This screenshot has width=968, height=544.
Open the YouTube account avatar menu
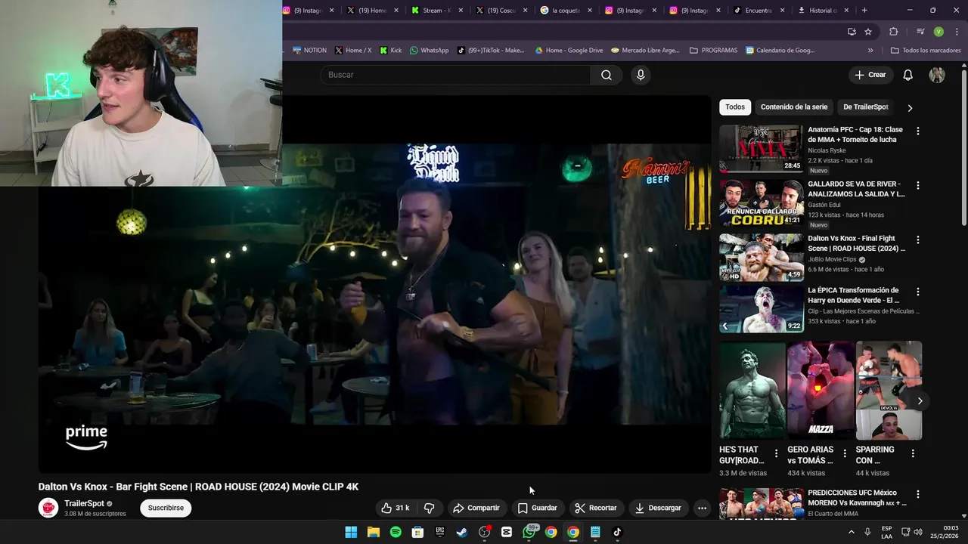tap(937, 75)
